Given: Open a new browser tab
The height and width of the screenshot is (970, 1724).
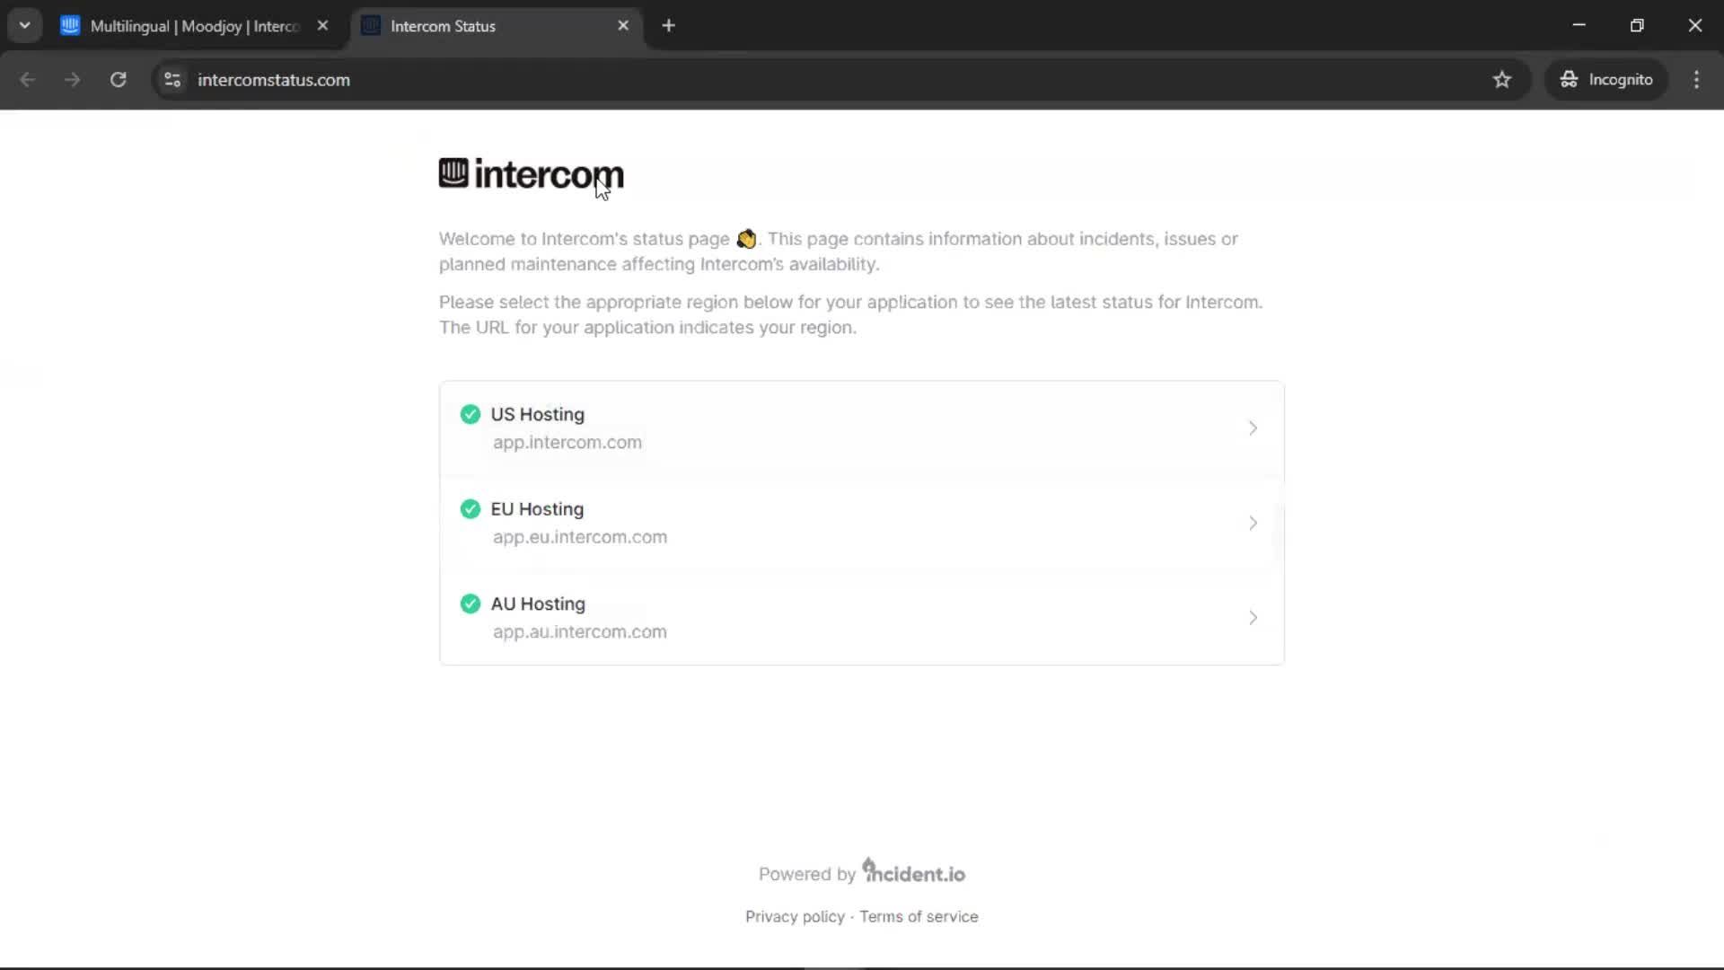Looking at the screenshot, I should [668, 26].
